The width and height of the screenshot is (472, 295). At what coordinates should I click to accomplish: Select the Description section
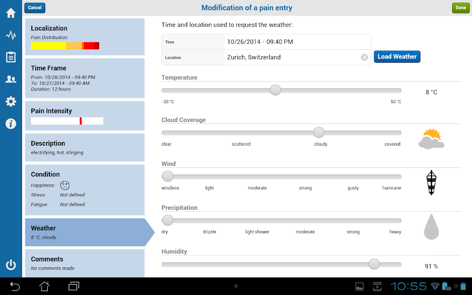click(x=85, y=147)
